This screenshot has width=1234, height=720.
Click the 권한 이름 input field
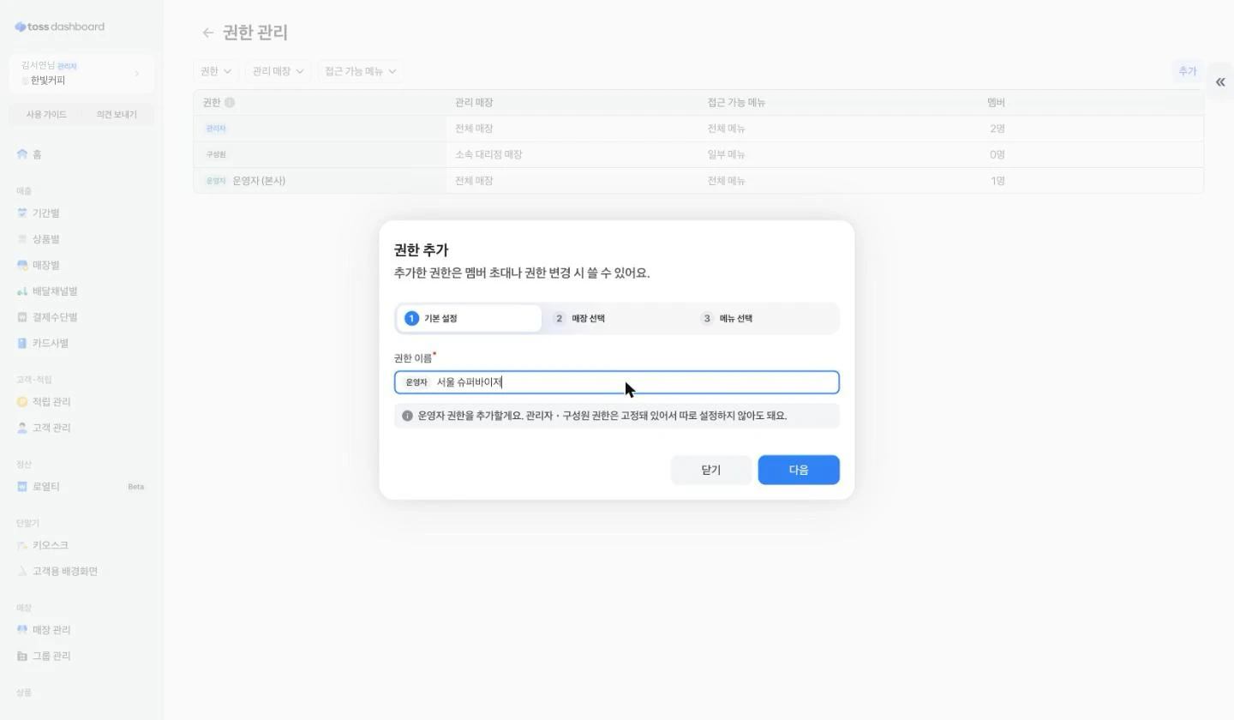(x=617, y=382)
